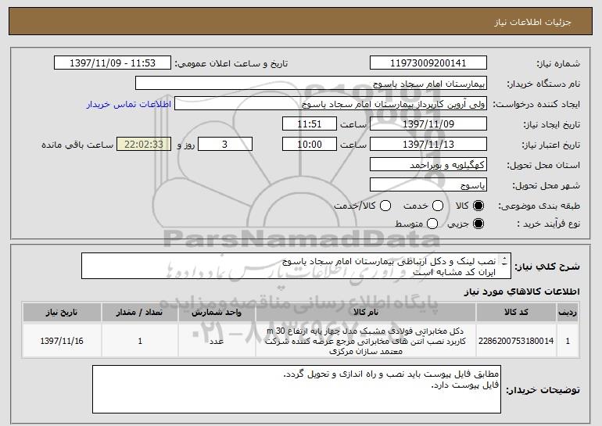The height and width of the screenshot is (426, 602).
Task: Click the اطلاعات کالاهای مورد نیاز heading
Action: 521,292
